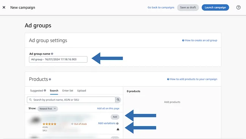Click the product search input field
This screenshot has width=246, height=139.
(x=71, y=100)
